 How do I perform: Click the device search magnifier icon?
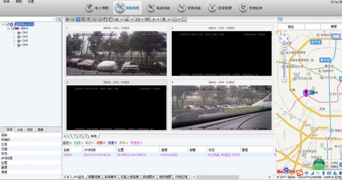pos(59,19)
